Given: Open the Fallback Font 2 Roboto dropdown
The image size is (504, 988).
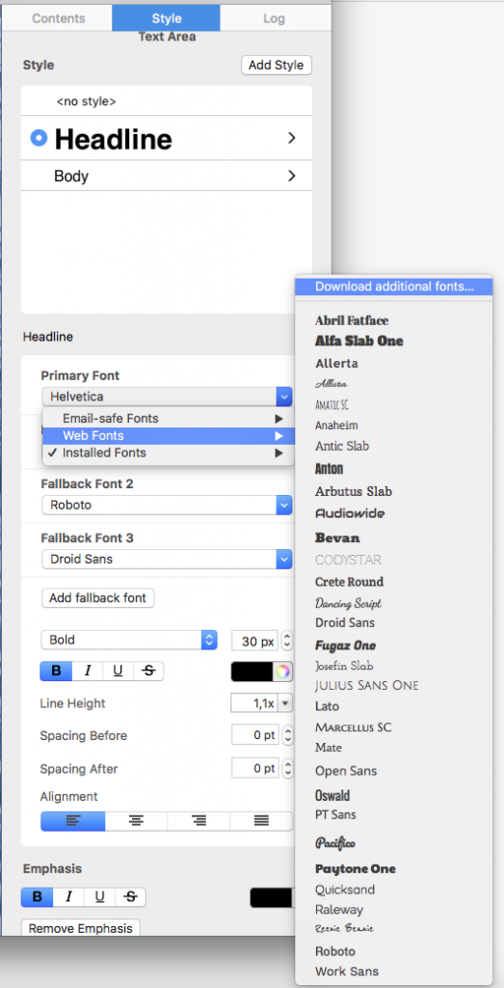Looking at the screenshot, I should coord(167,506).
